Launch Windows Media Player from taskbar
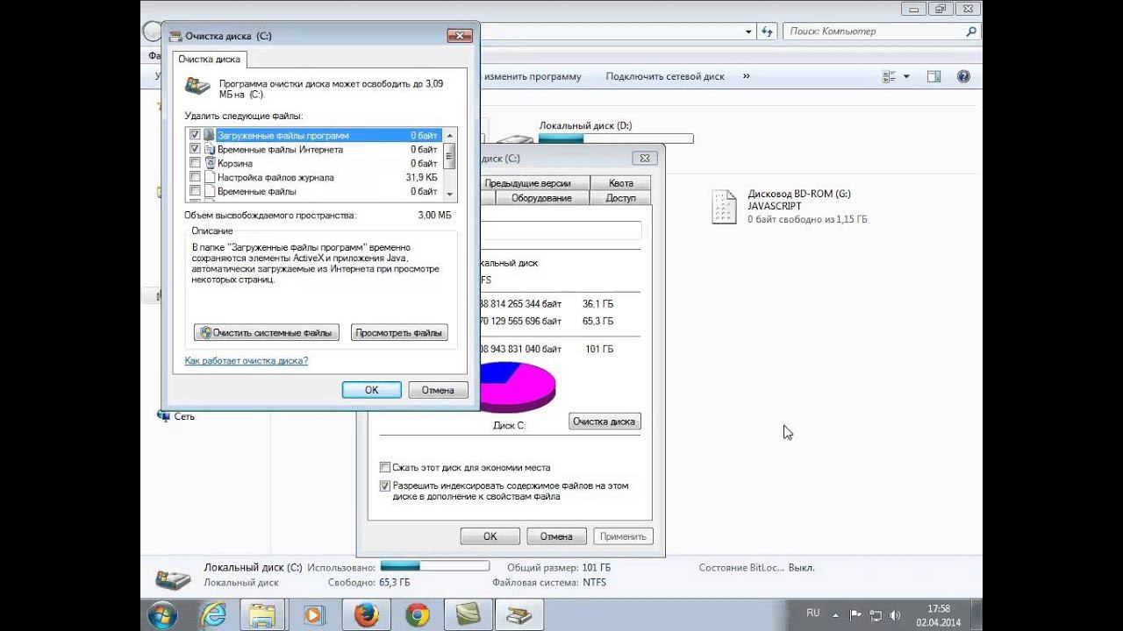 [x=313, y=615]
